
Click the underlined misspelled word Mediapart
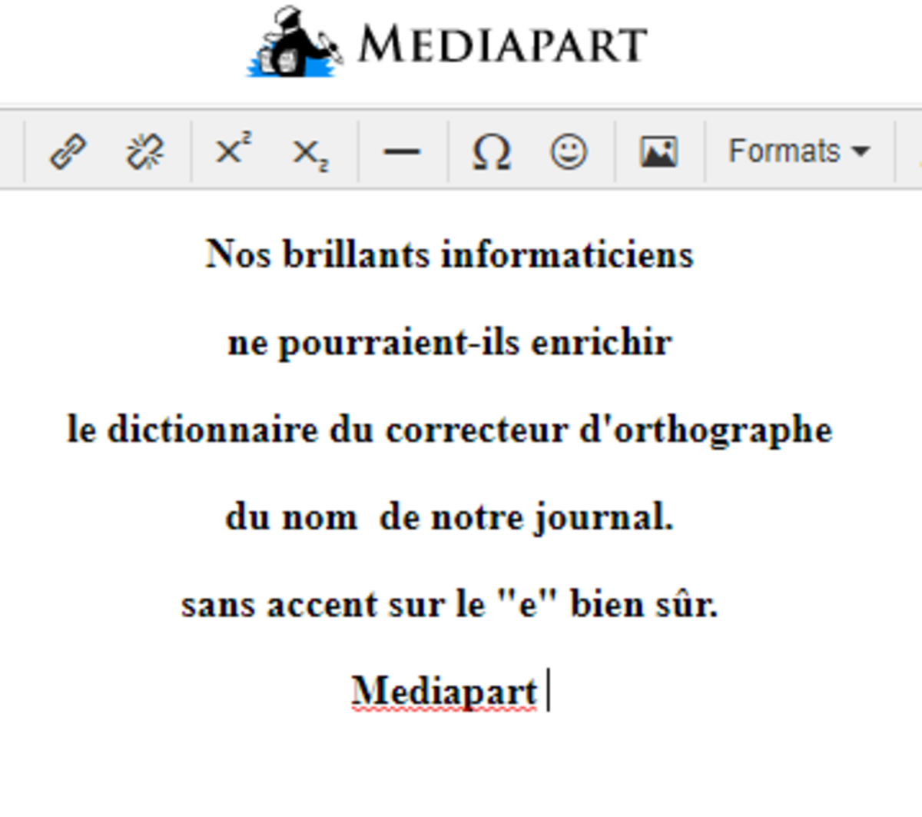pos(444,691)
